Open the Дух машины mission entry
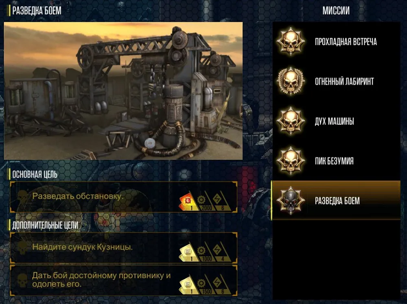Viewport: 407px width, 304px height. coord(336,121)
